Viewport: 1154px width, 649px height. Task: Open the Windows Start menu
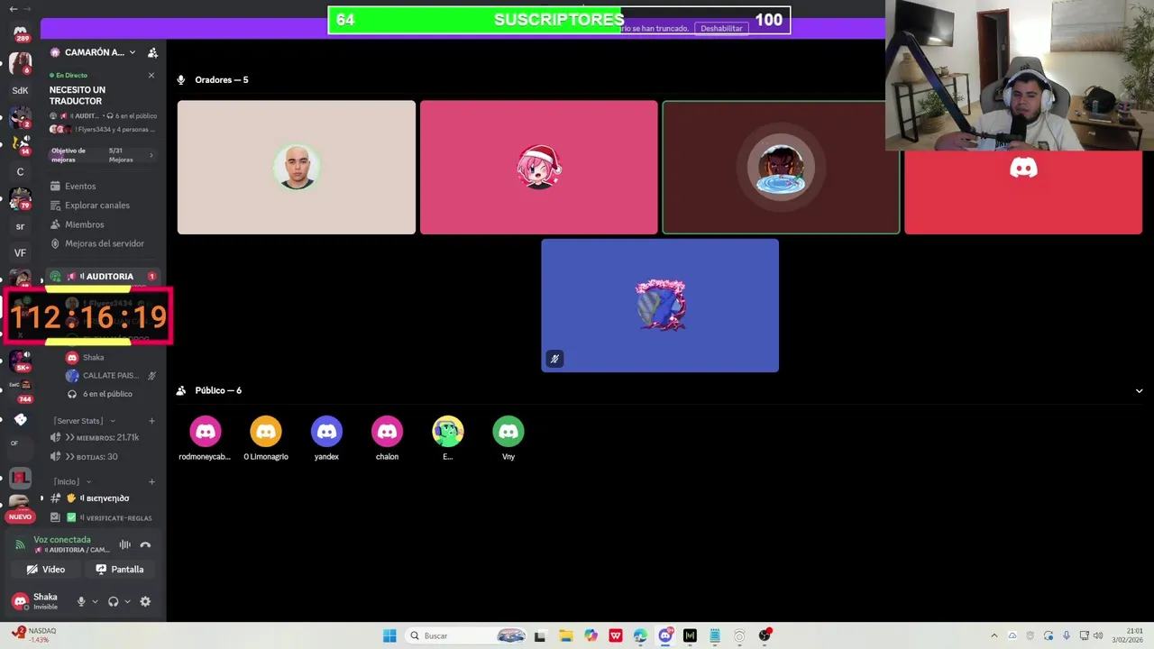click(x=389, y=635)
